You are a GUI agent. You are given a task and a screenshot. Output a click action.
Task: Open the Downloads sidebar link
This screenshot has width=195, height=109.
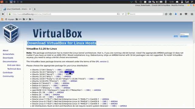click(x=8, y=58)
